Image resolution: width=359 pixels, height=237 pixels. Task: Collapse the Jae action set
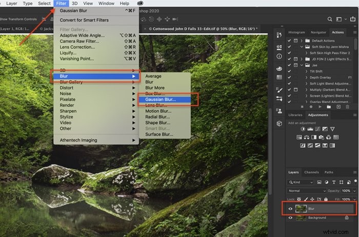click(x=302, y=65)
